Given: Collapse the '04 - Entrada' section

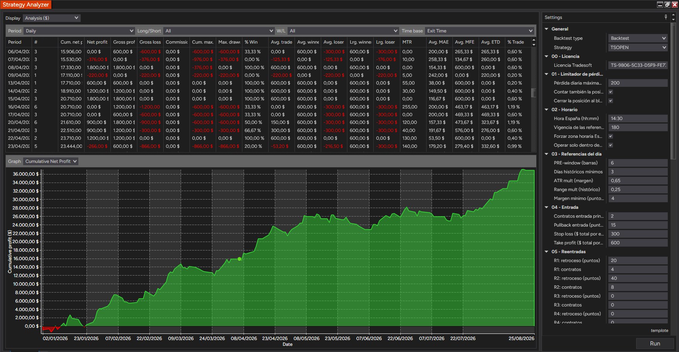Looking at the screenshot, I should pyautogui.click(x=547, y=207).
